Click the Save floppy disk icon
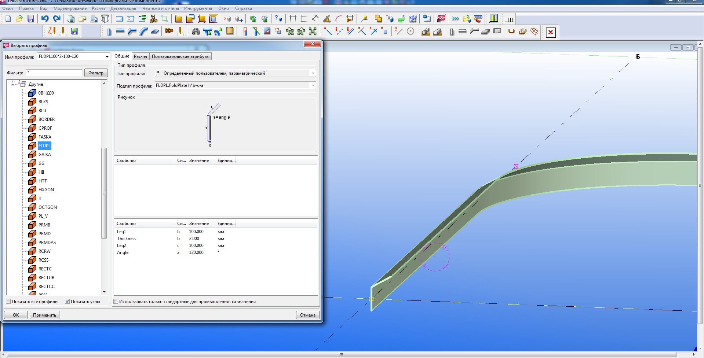Image resolution: width=704 pixels, height=358 pixels. 31,19
